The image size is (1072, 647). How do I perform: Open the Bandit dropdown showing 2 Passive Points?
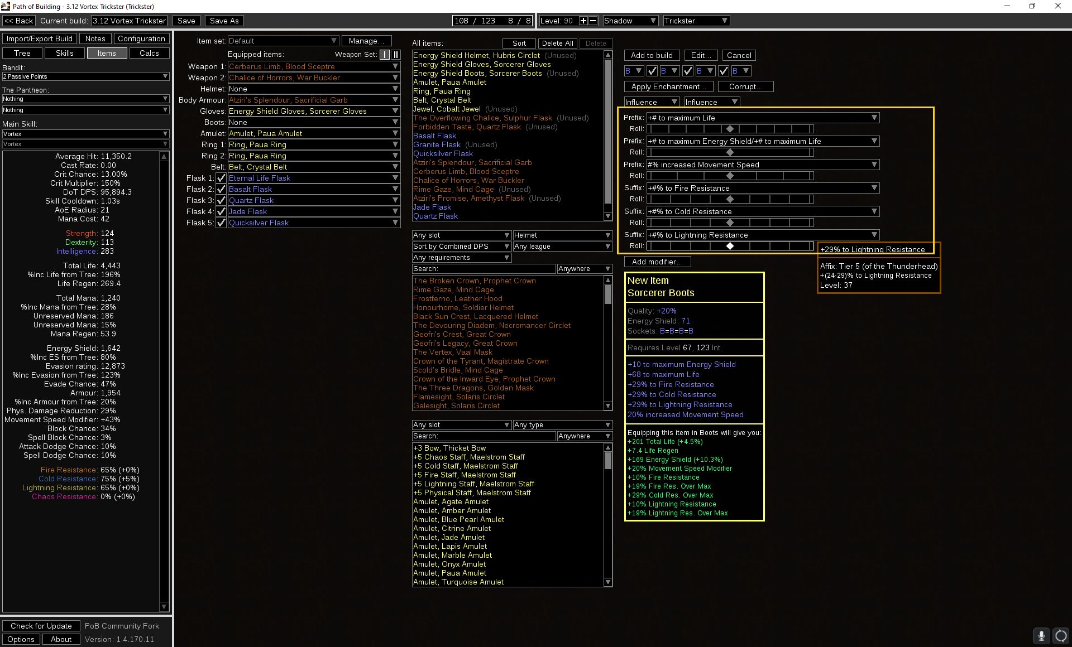tap(85, 76)
